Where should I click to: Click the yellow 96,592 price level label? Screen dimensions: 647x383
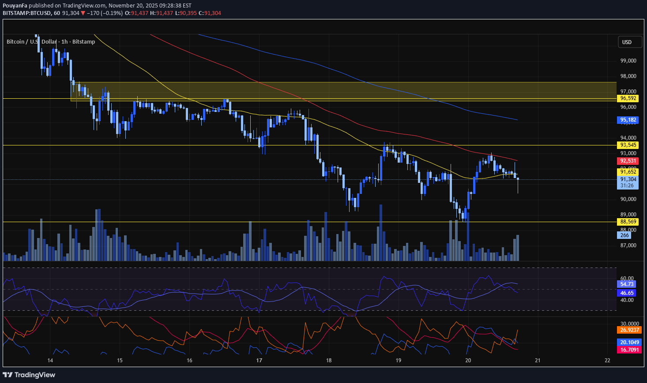coord(628,99)
